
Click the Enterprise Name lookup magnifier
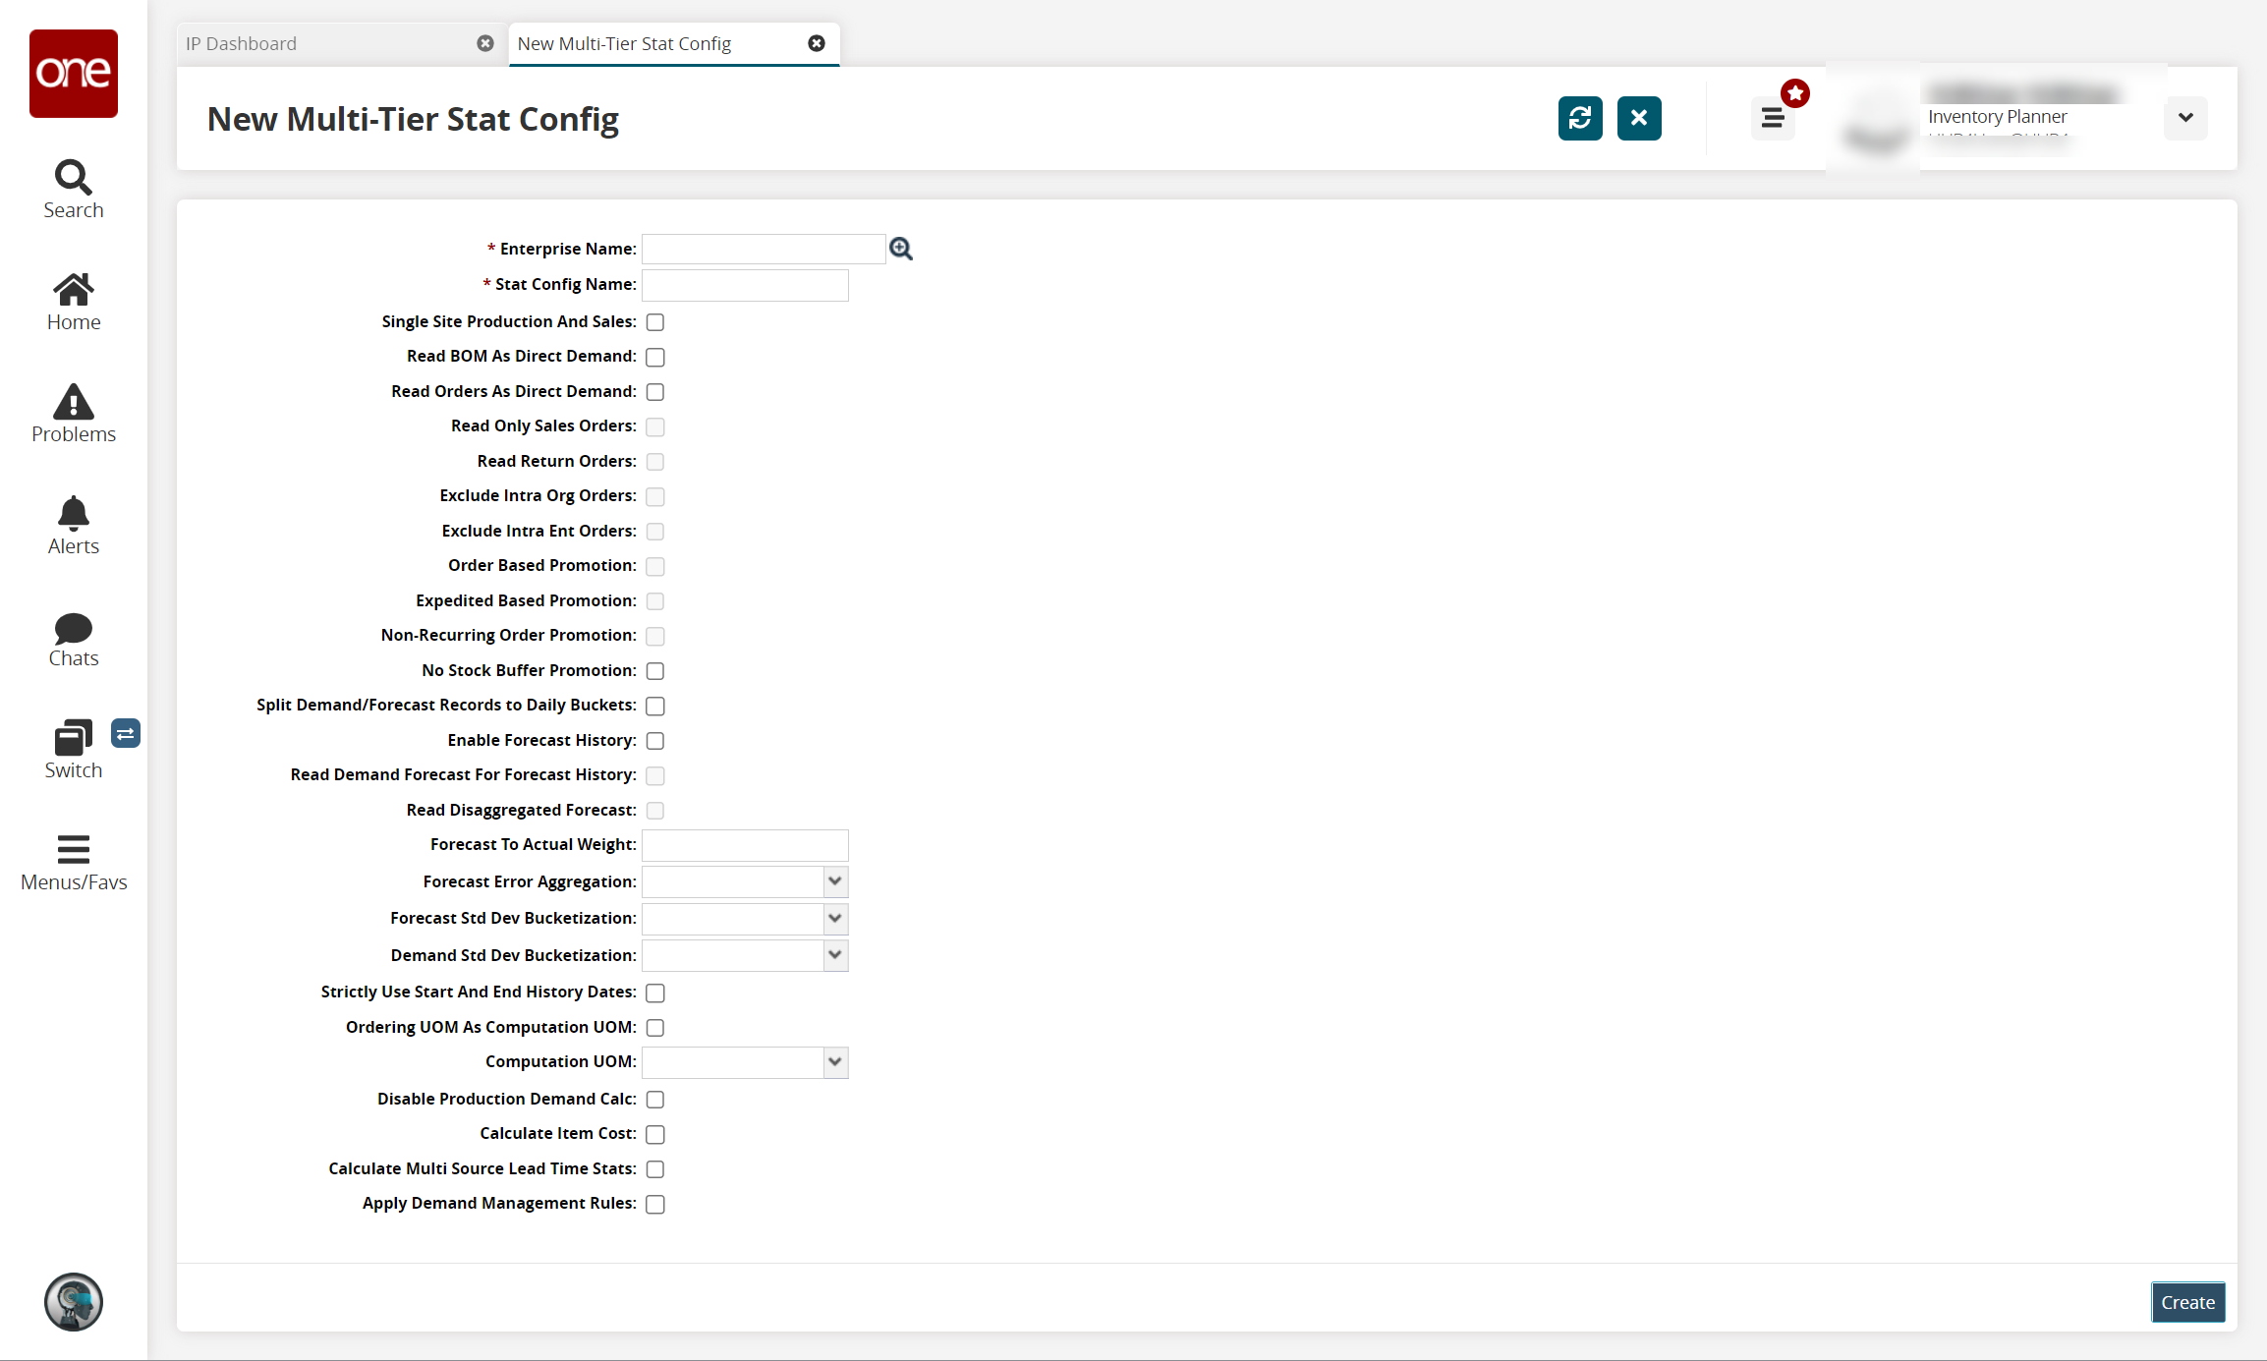click(900, 250)
